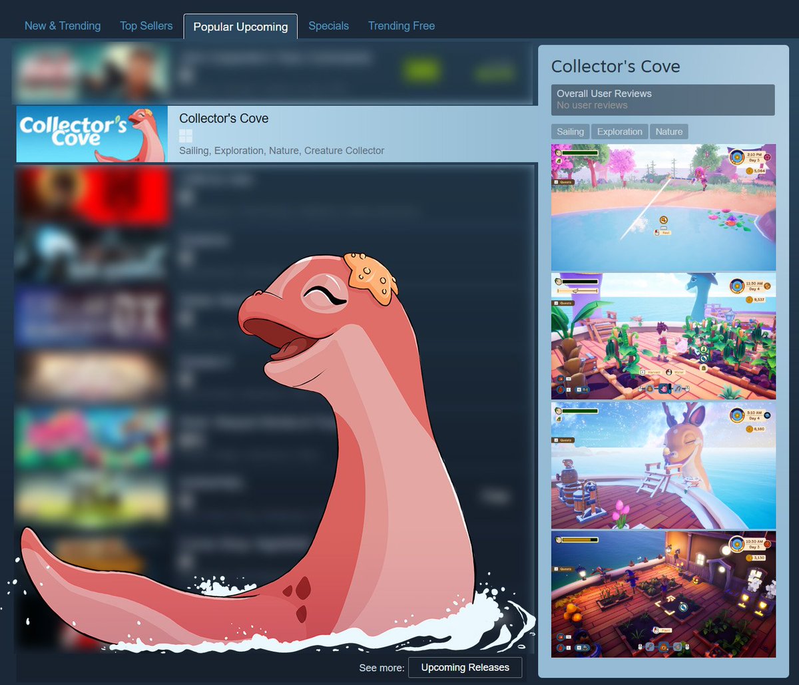Click the Collector's Cove title in the list
Viewport: 799px width, 685px height.
(224, 118)
